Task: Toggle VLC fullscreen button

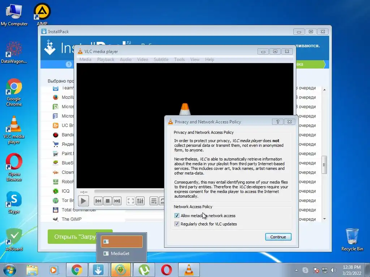Action: pos(131,201)
